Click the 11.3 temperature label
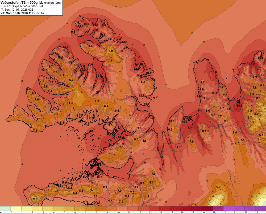 [x=52, y=78]
